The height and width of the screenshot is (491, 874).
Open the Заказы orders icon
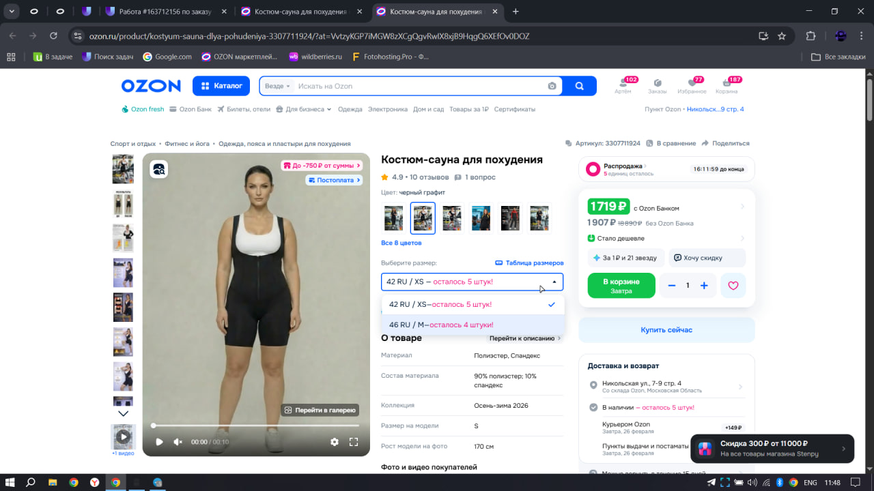point(658,86)
